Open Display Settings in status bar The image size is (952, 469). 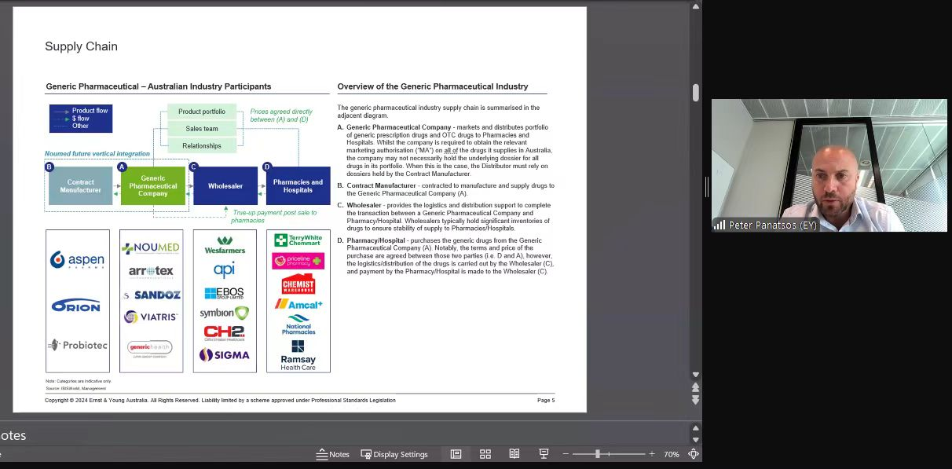tap(394, 454)
